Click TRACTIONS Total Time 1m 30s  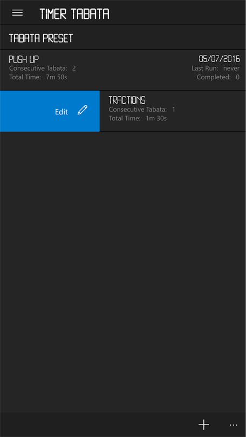click(x=138, y=119)
